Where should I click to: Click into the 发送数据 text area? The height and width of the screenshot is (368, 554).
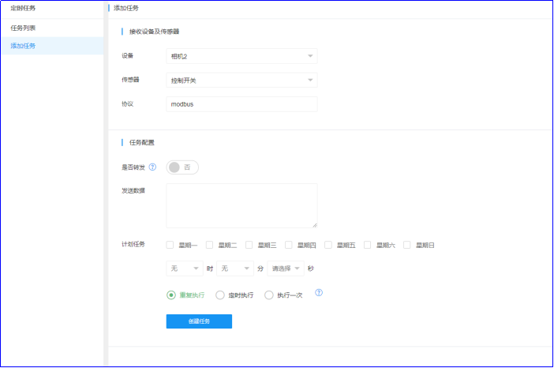(x=241, y=206)
